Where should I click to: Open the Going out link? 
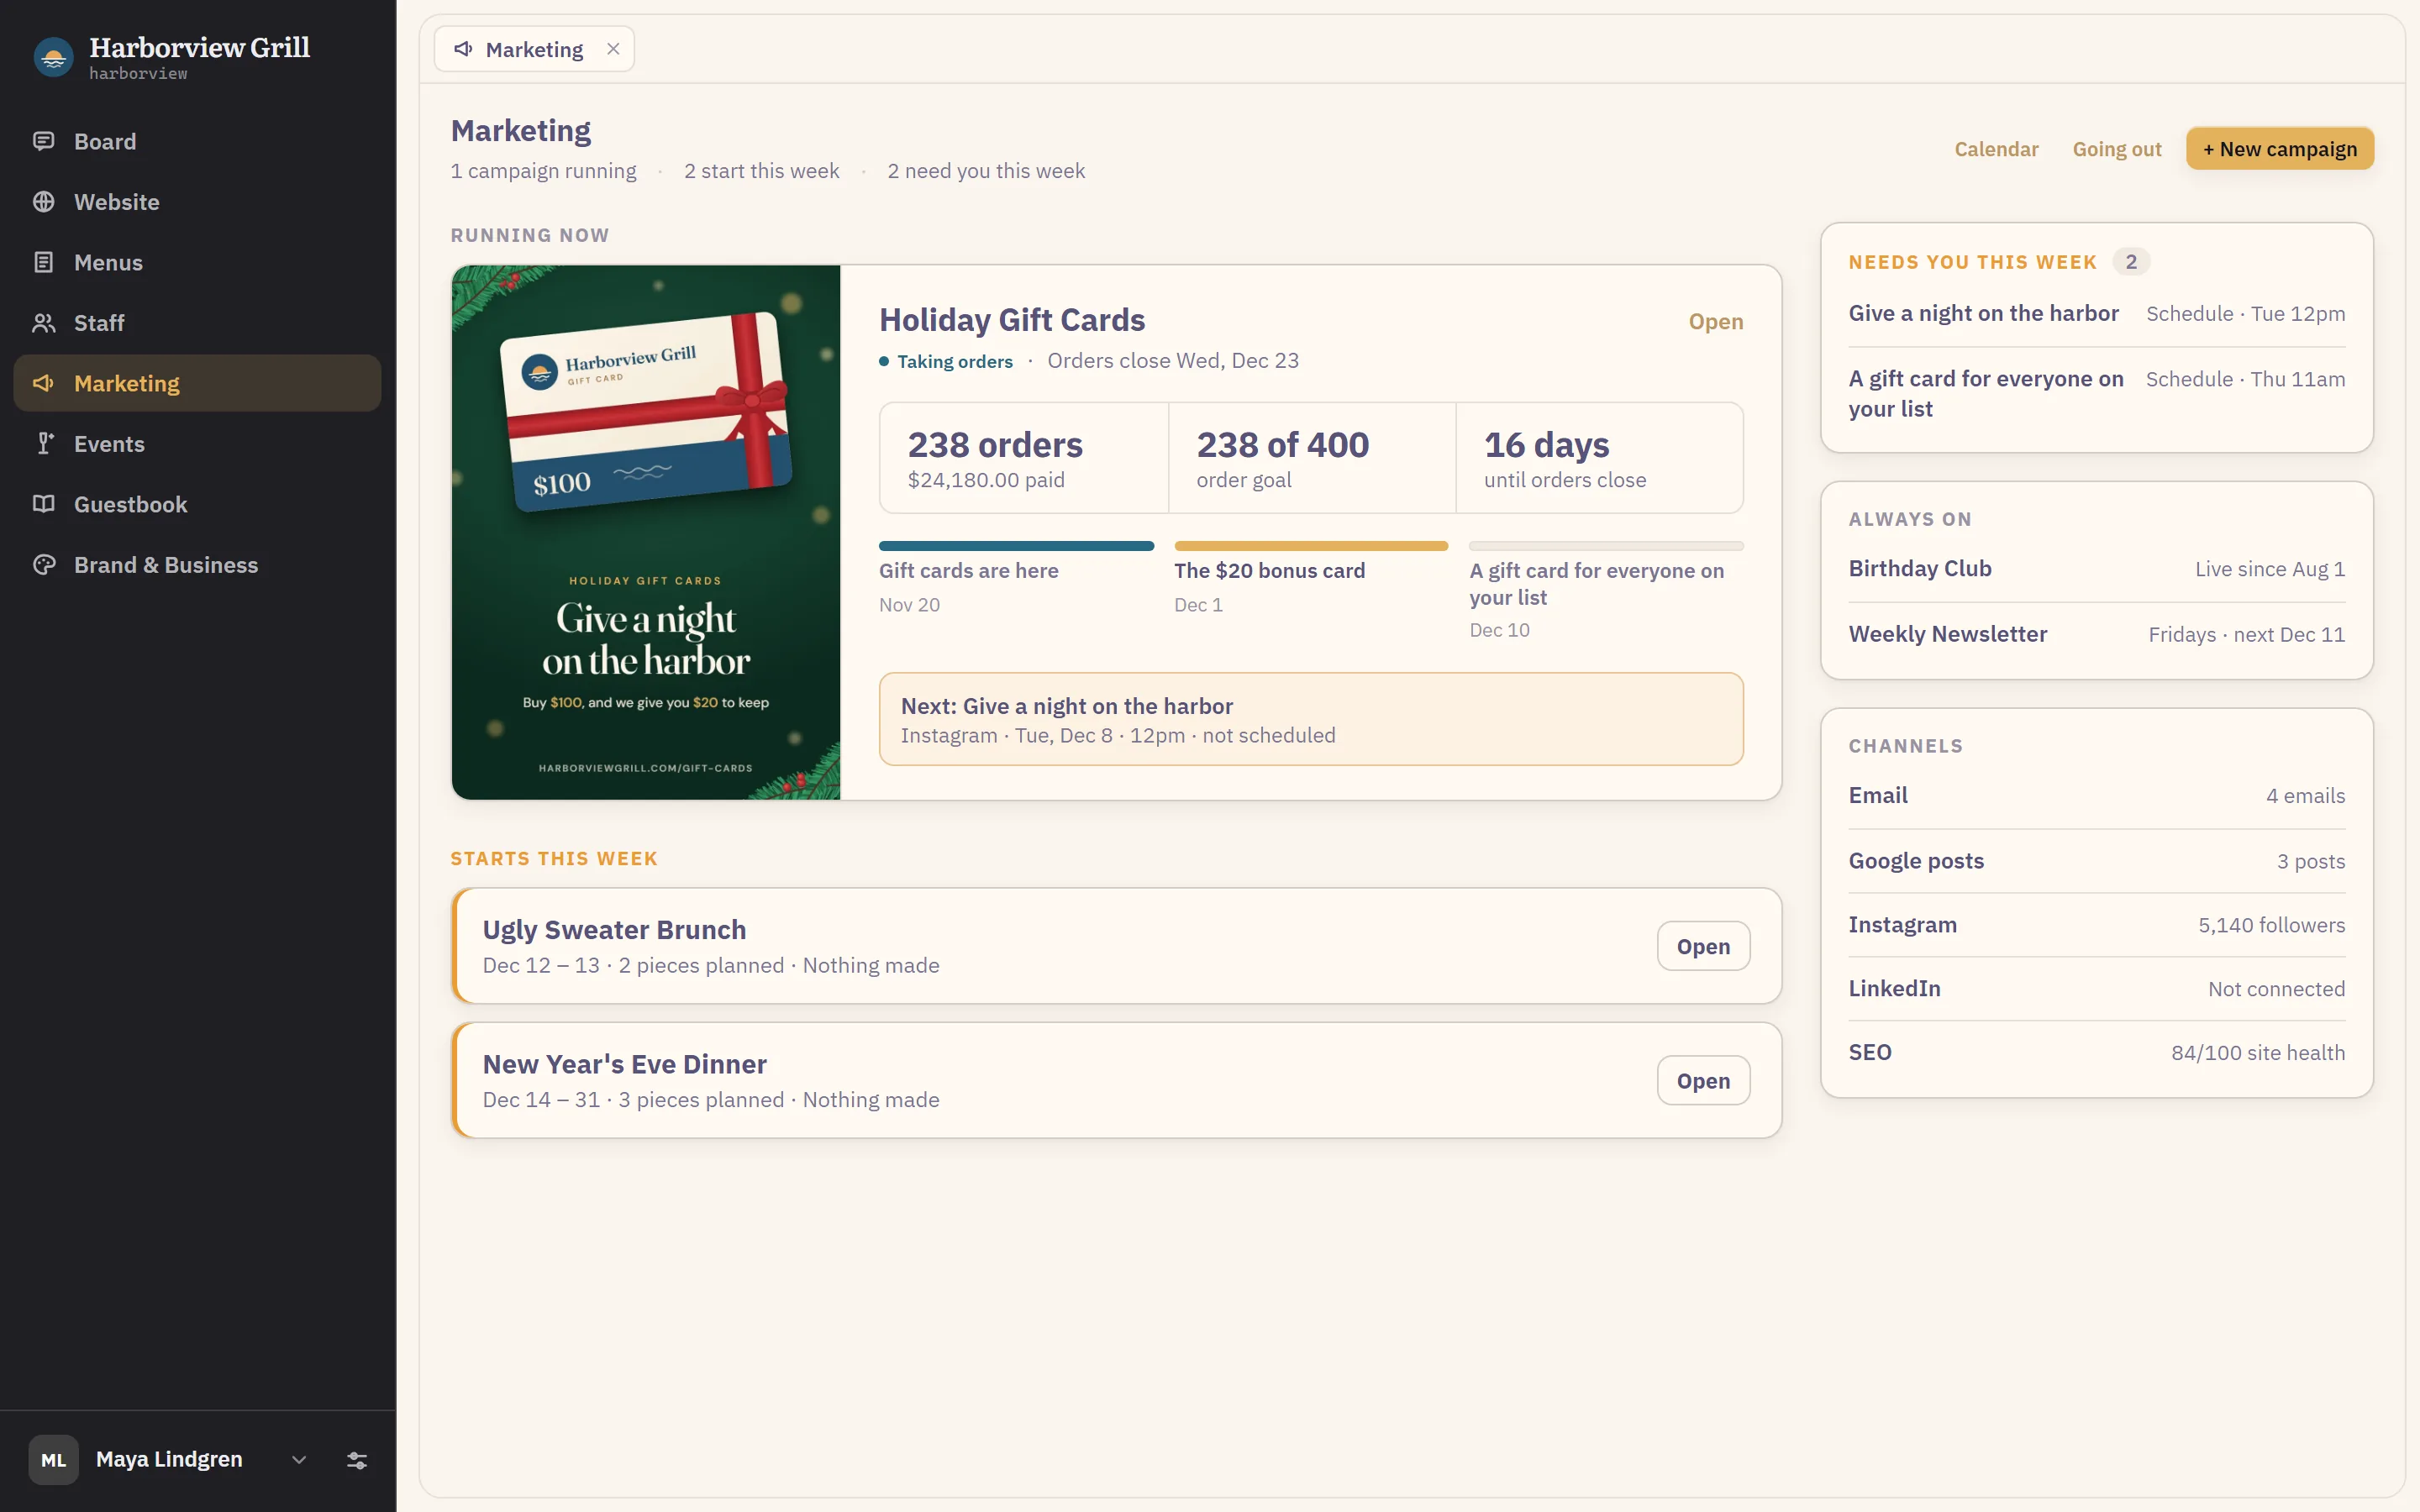pos(2116,149)
